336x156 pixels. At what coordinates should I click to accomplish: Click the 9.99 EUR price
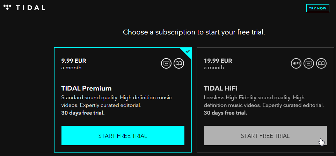coord(74,61)
